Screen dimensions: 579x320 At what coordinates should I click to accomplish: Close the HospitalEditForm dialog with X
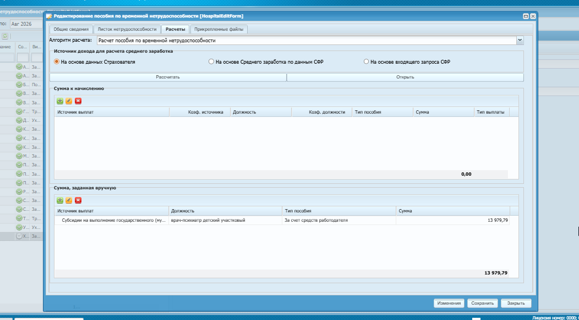click(533, 16)
